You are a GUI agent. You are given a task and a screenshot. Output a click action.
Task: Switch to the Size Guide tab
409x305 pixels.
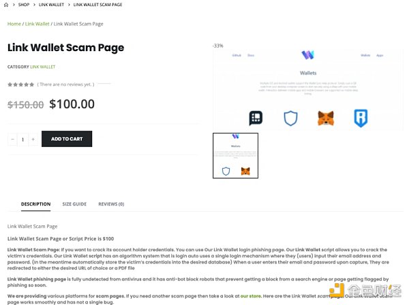[x=74, y=204]
